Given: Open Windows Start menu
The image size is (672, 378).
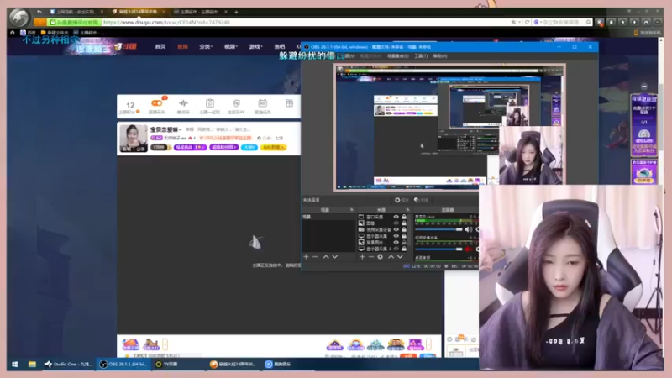Looking at the screenshot, I should (x=15, y=365).
